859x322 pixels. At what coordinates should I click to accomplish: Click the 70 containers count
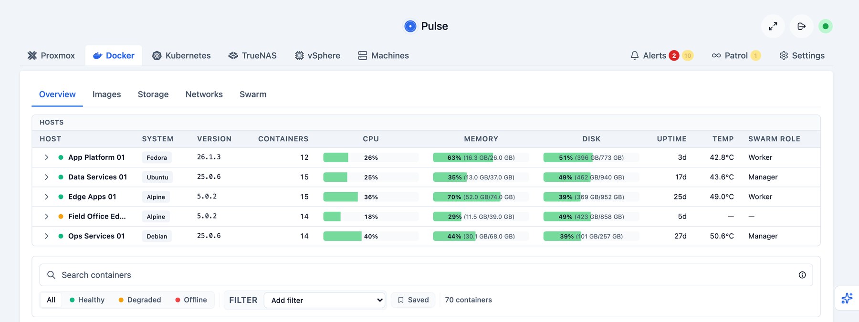(x=468, y=300)
